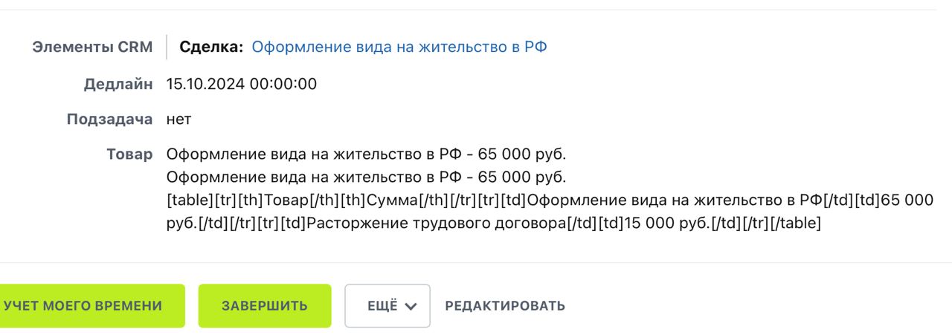Screen dimensions: 952x335
Task: Click the deadline value 15.10.2024 00:00:00
Action: 242,84
